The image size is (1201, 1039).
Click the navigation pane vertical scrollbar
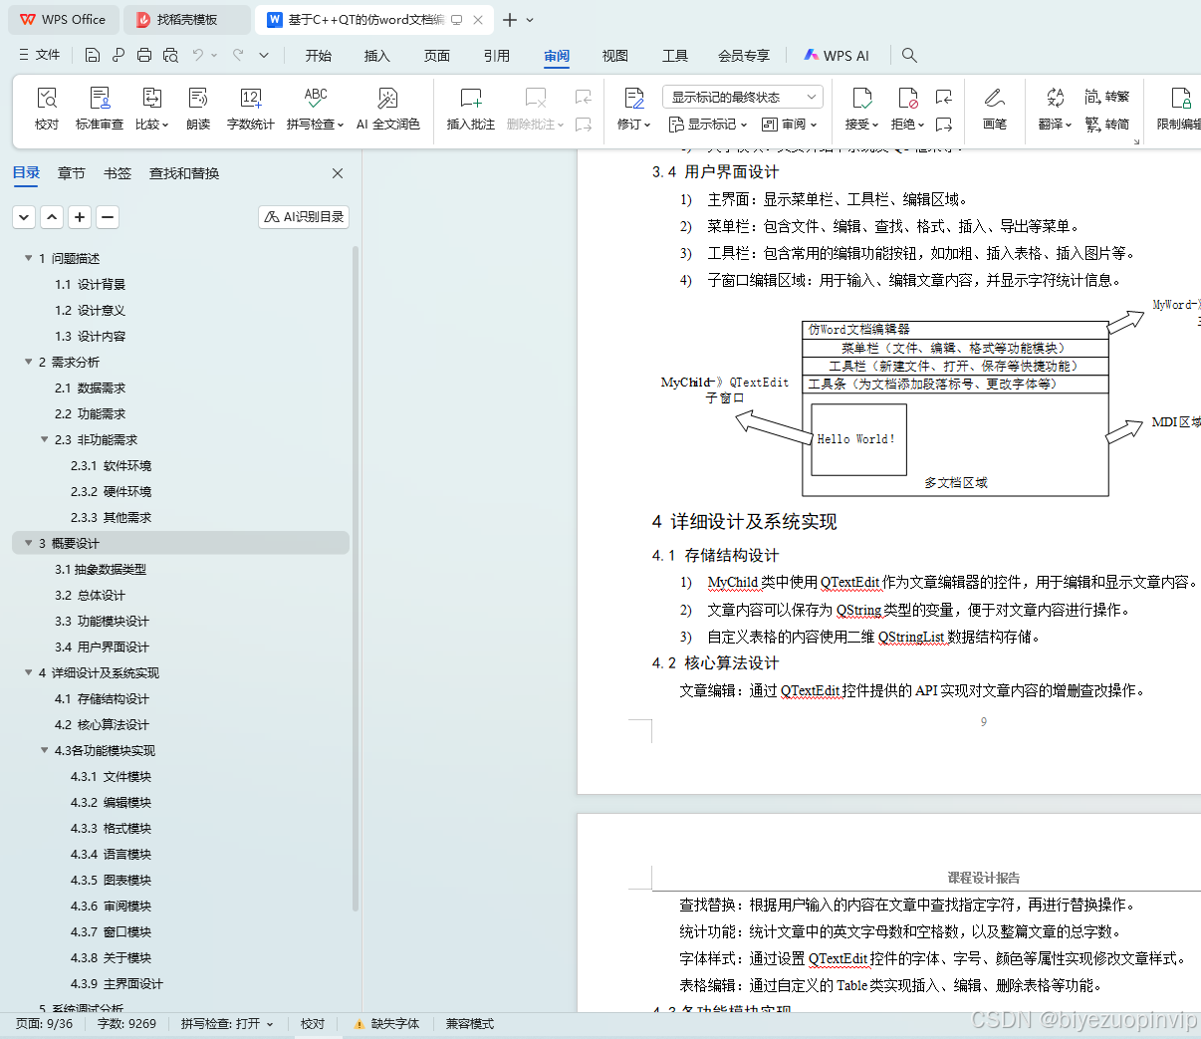pyautogui.click(x=356, y=578)
